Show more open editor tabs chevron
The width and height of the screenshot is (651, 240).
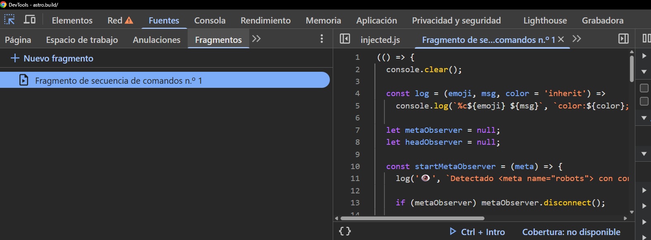click(x=577, y=39)
